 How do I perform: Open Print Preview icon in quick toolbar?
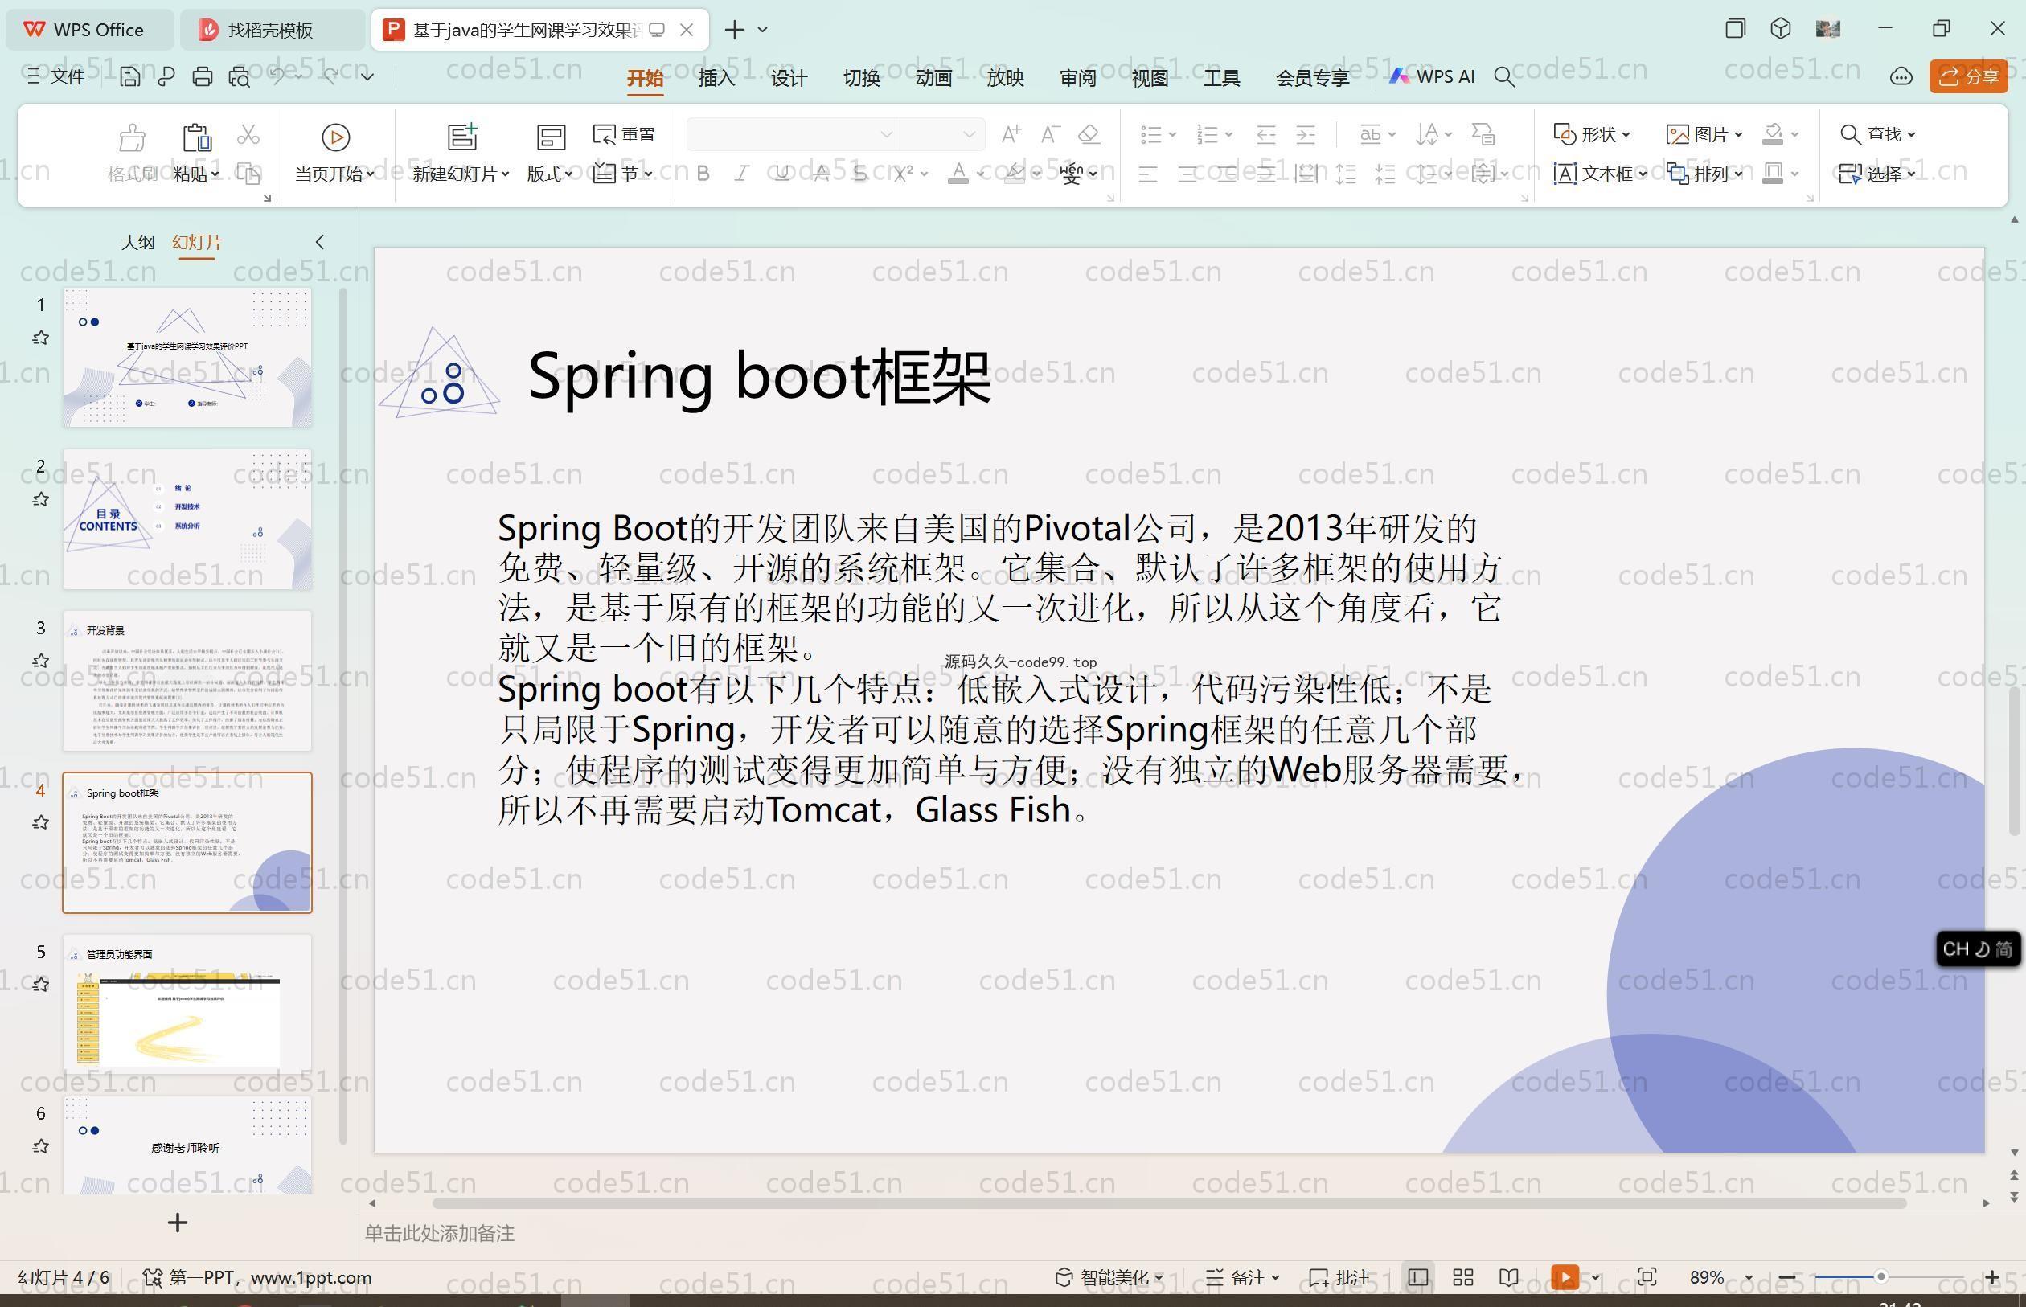click(x=240, y=76)
